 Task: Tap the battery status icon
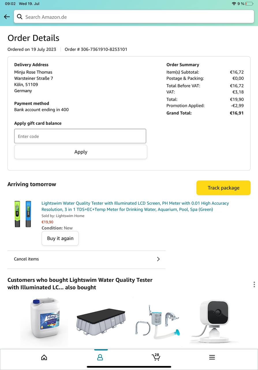(x=249, y=4)
